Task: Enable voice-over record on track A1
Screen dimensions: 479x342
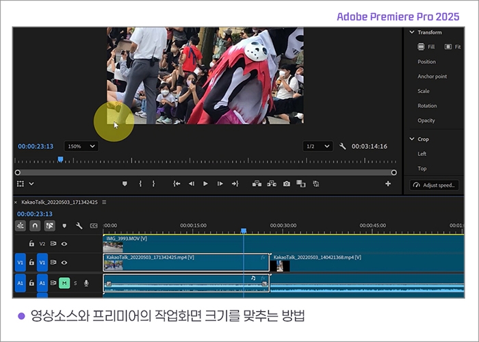Action: coord(86,283)
